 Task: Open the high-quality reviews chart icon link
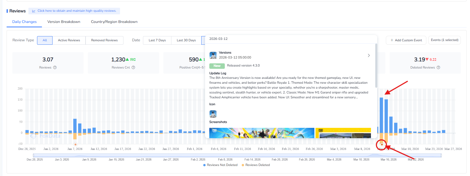click(34, 11)
